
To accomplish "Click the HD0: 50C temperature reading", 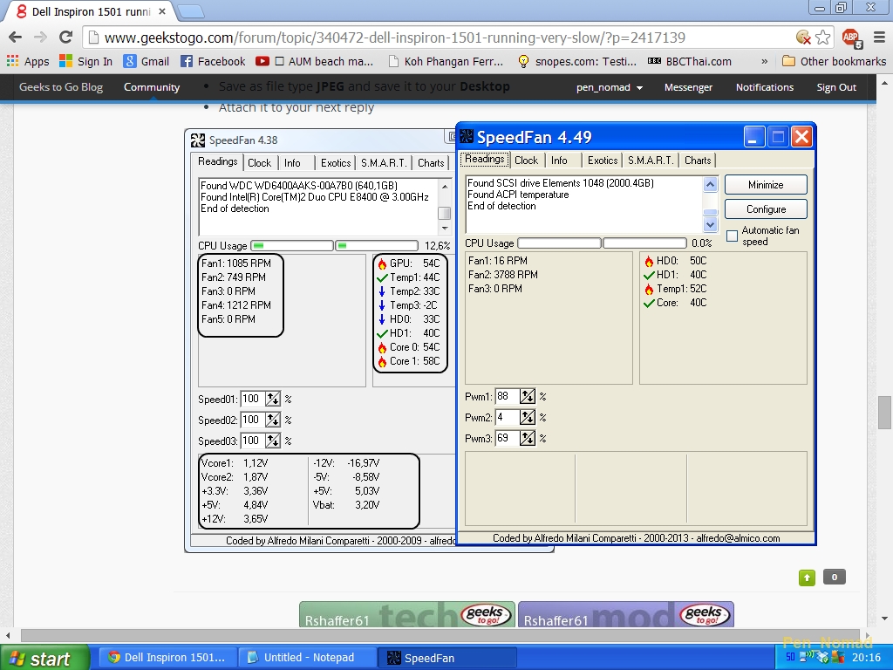I will click(676, 260).
